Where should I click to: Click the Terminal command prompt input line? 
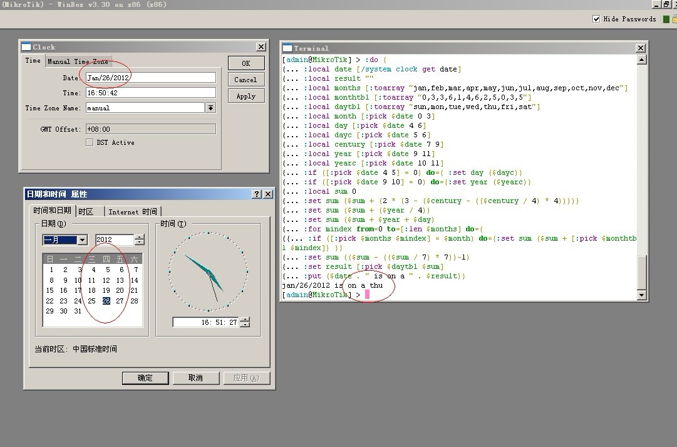(368, 295)
